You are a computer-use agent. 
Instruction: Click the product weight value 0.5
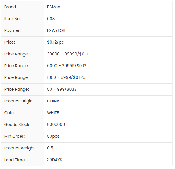(50, 148)
